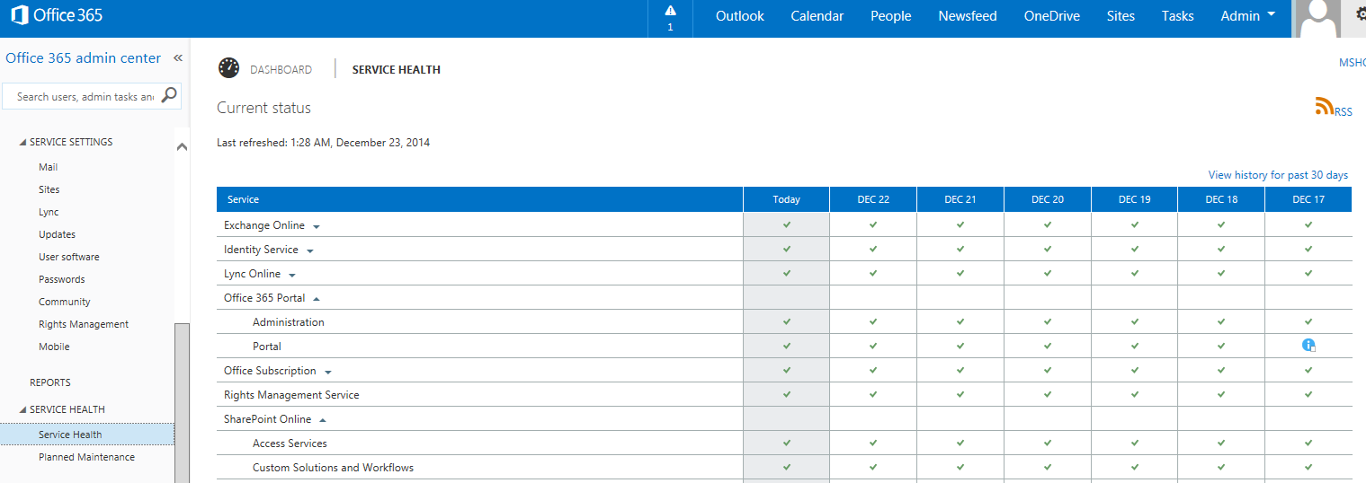Open Rights Management settings
The image size is (1366, 483).
(84, 324)
